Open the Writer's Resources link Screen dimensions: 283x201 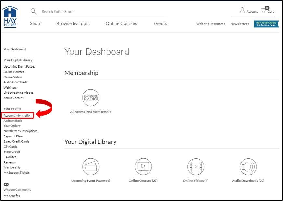pos(210,24)
